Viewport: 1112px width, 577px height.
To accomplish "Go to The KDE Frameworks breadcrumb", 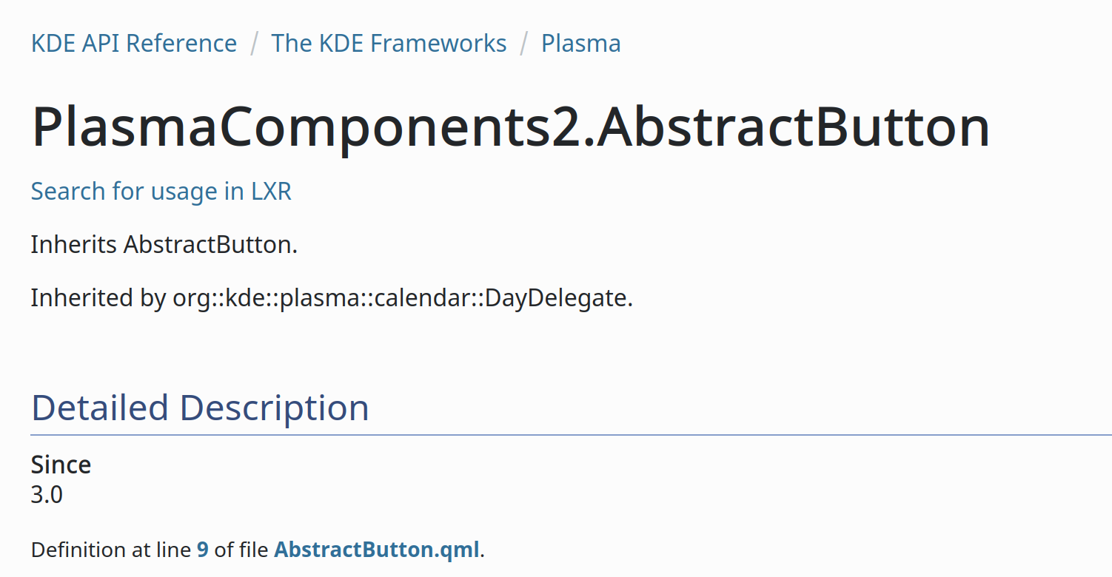I will (x=389, y=43).
